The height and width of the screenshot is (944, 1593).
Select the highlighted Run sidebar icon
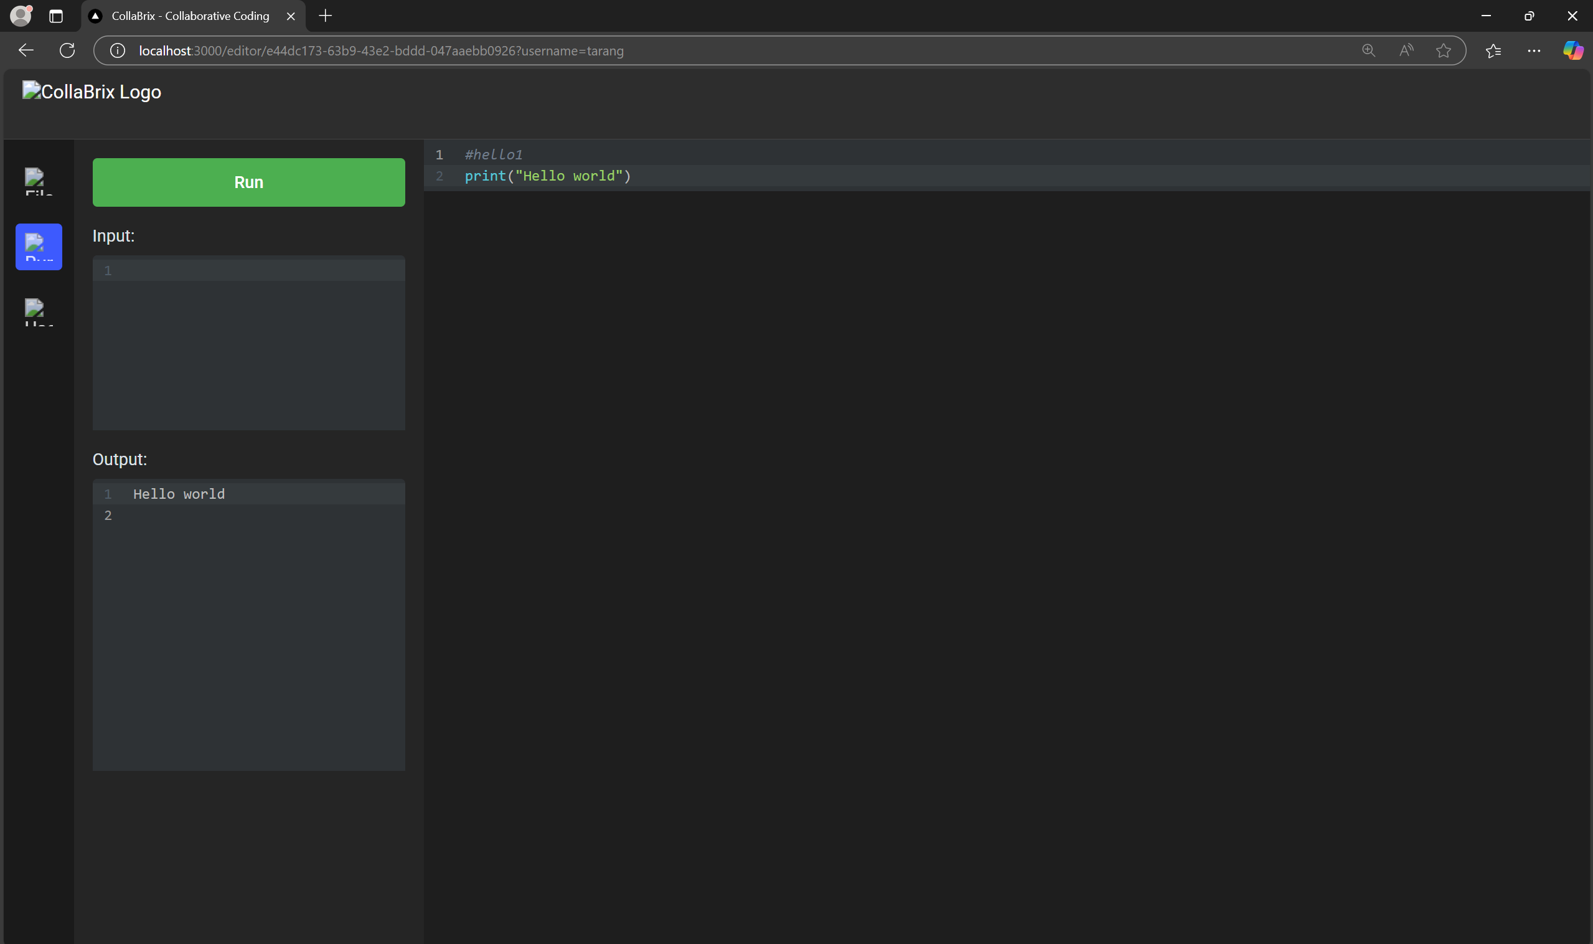point(39,247)
